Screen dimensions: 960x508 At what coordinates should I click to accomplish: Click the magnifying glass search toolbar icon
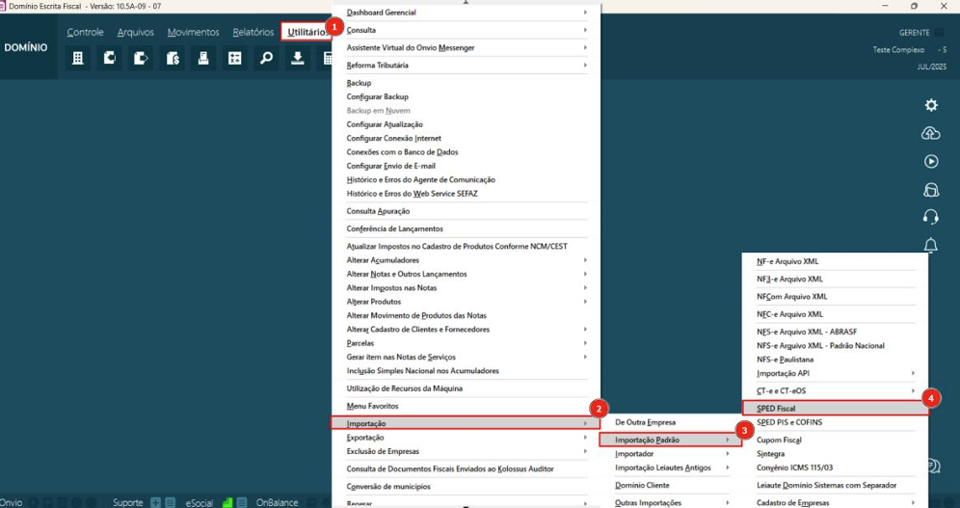coord(266,59)
